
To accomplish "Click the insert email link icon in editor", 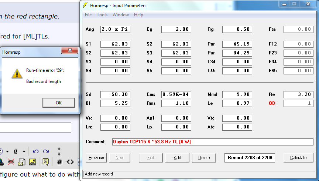I will tap(21, 162).
